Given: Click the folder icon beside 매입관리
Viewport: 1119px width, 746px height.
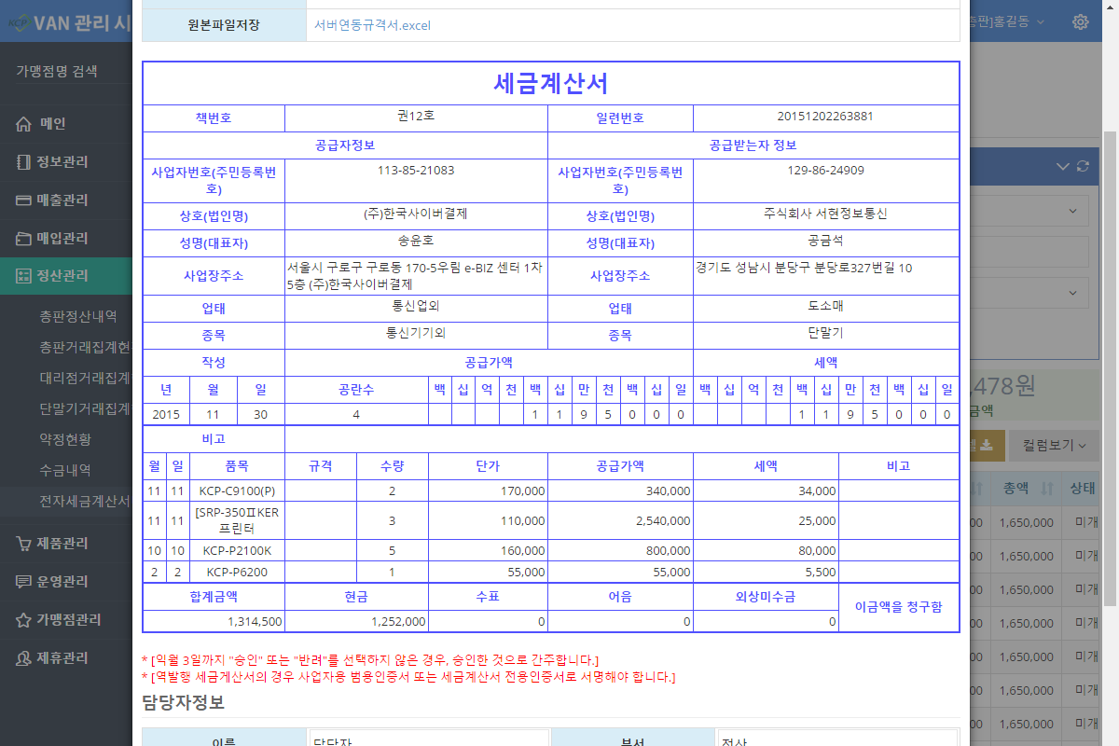Looking at the screenshot, I should tap(24, 238).
